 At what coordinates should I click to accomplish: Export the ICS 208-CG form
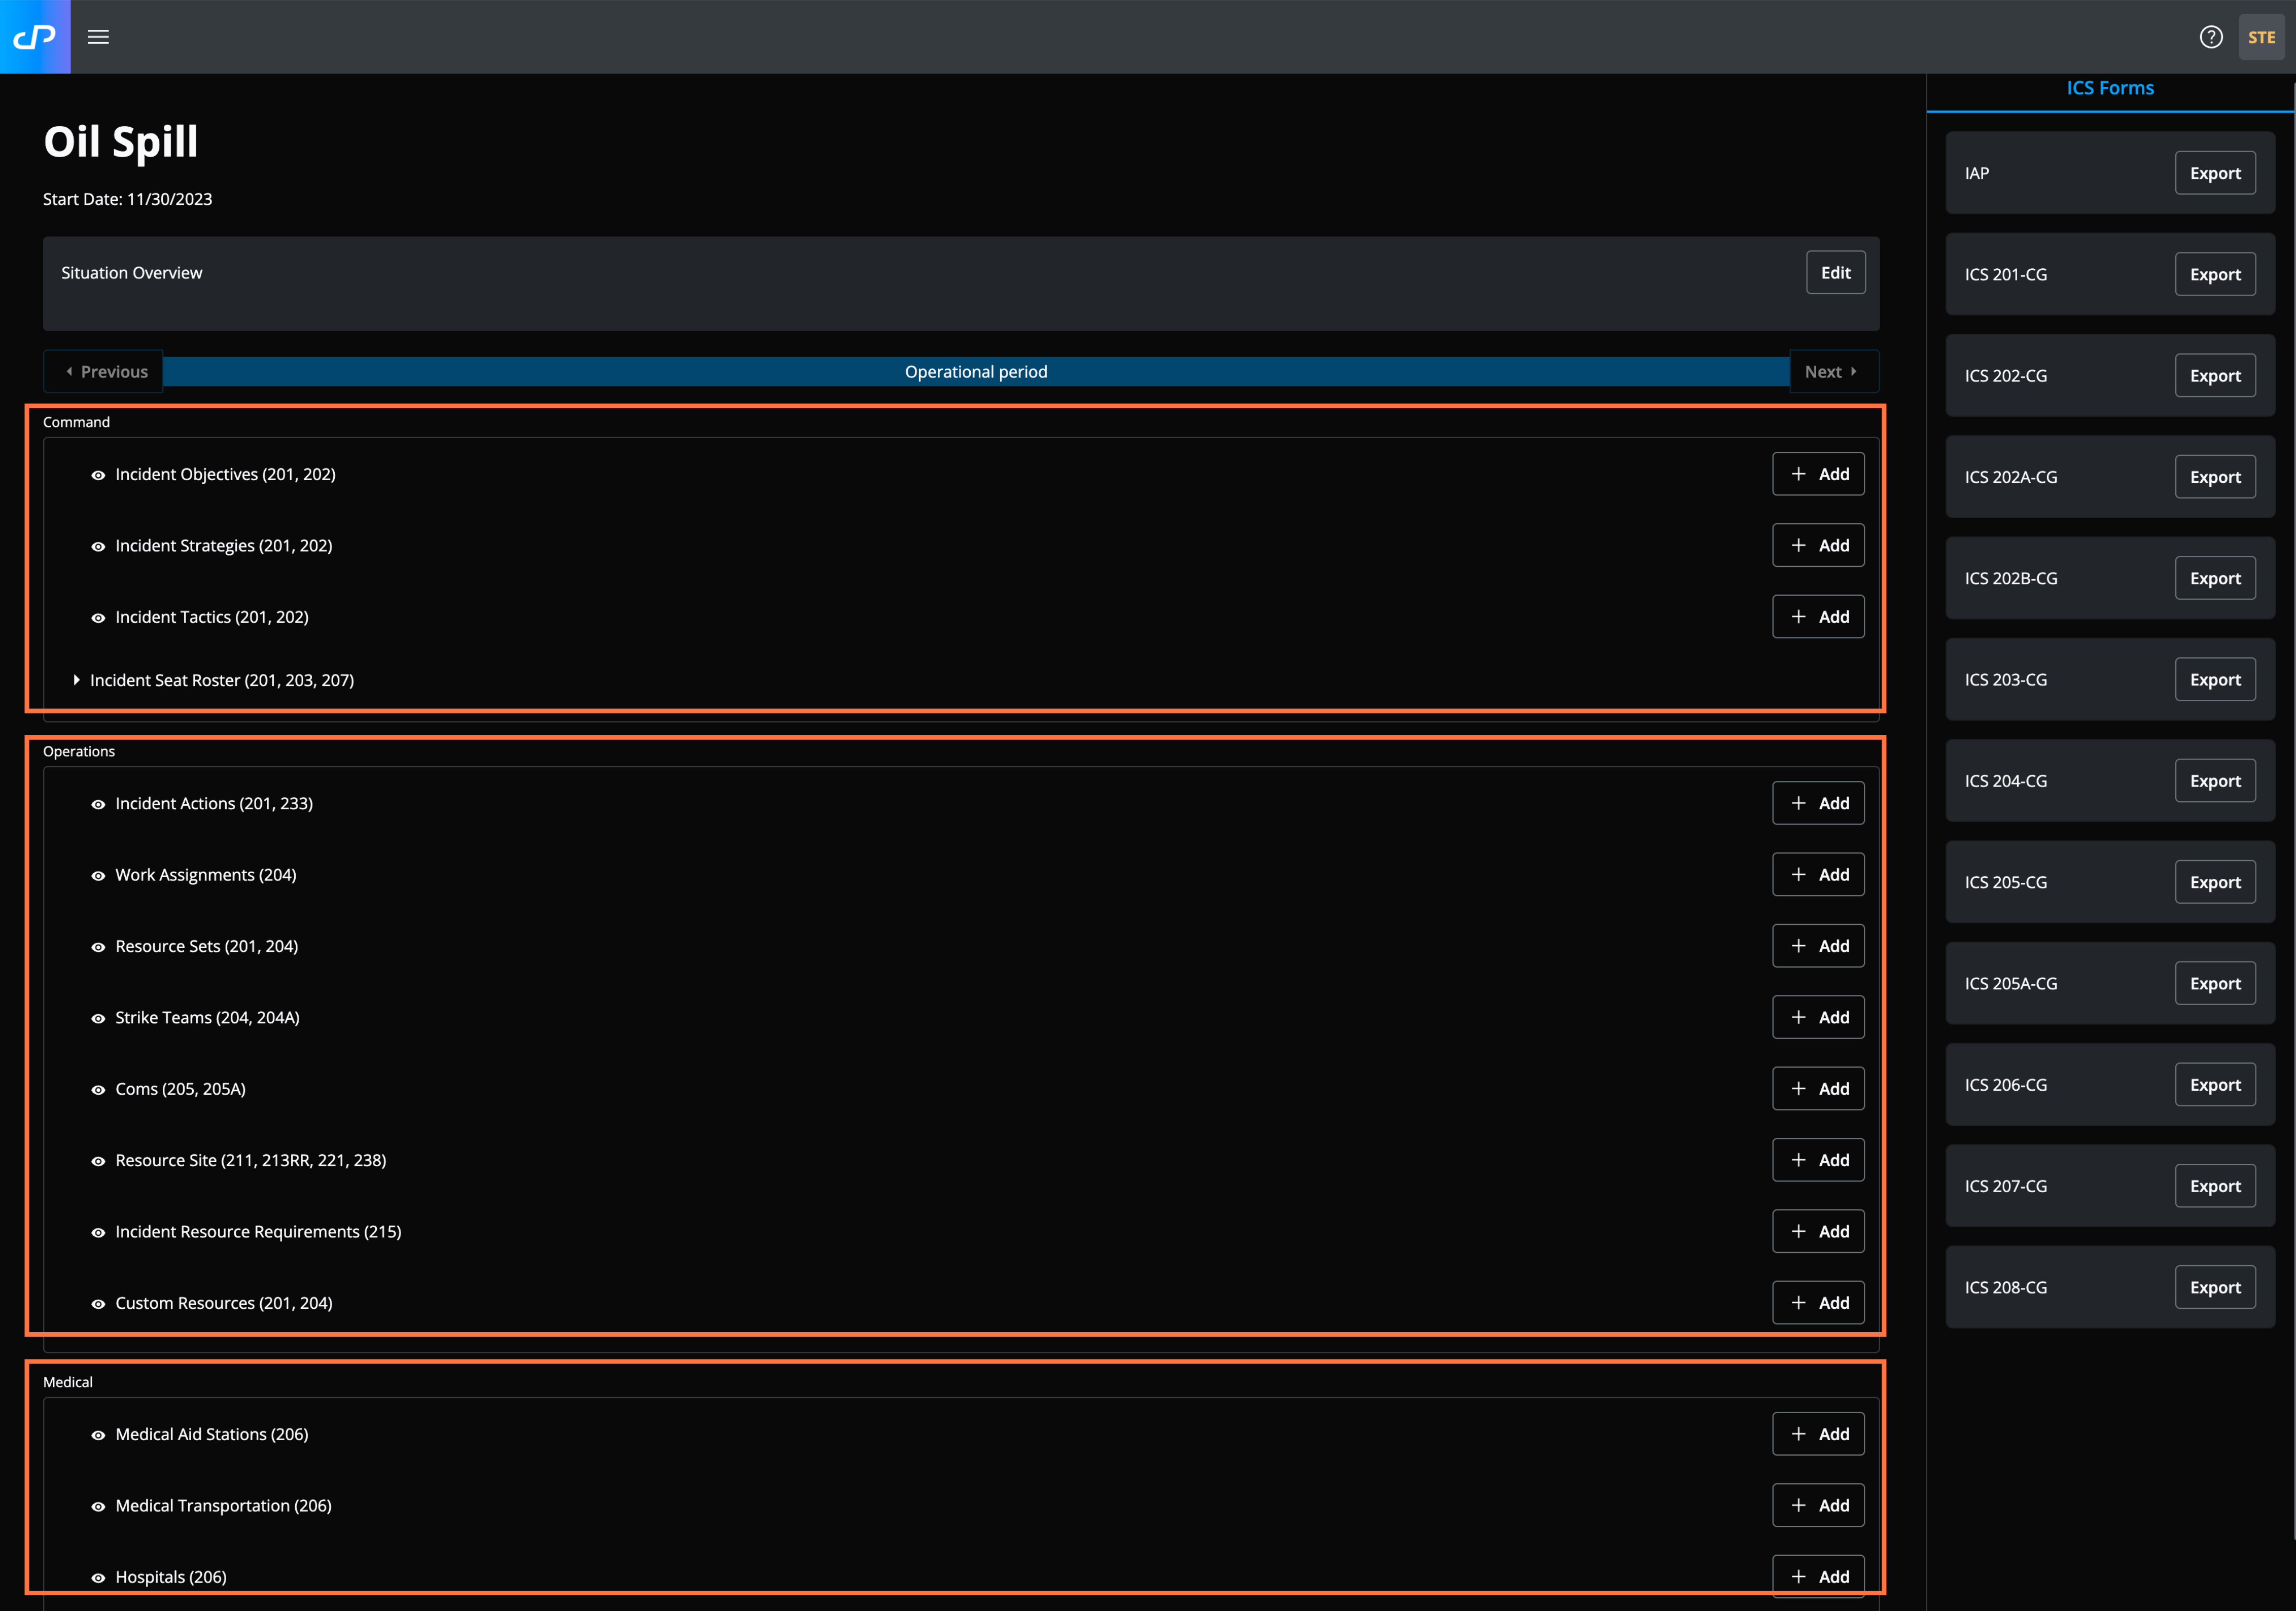point(2215,1288)
